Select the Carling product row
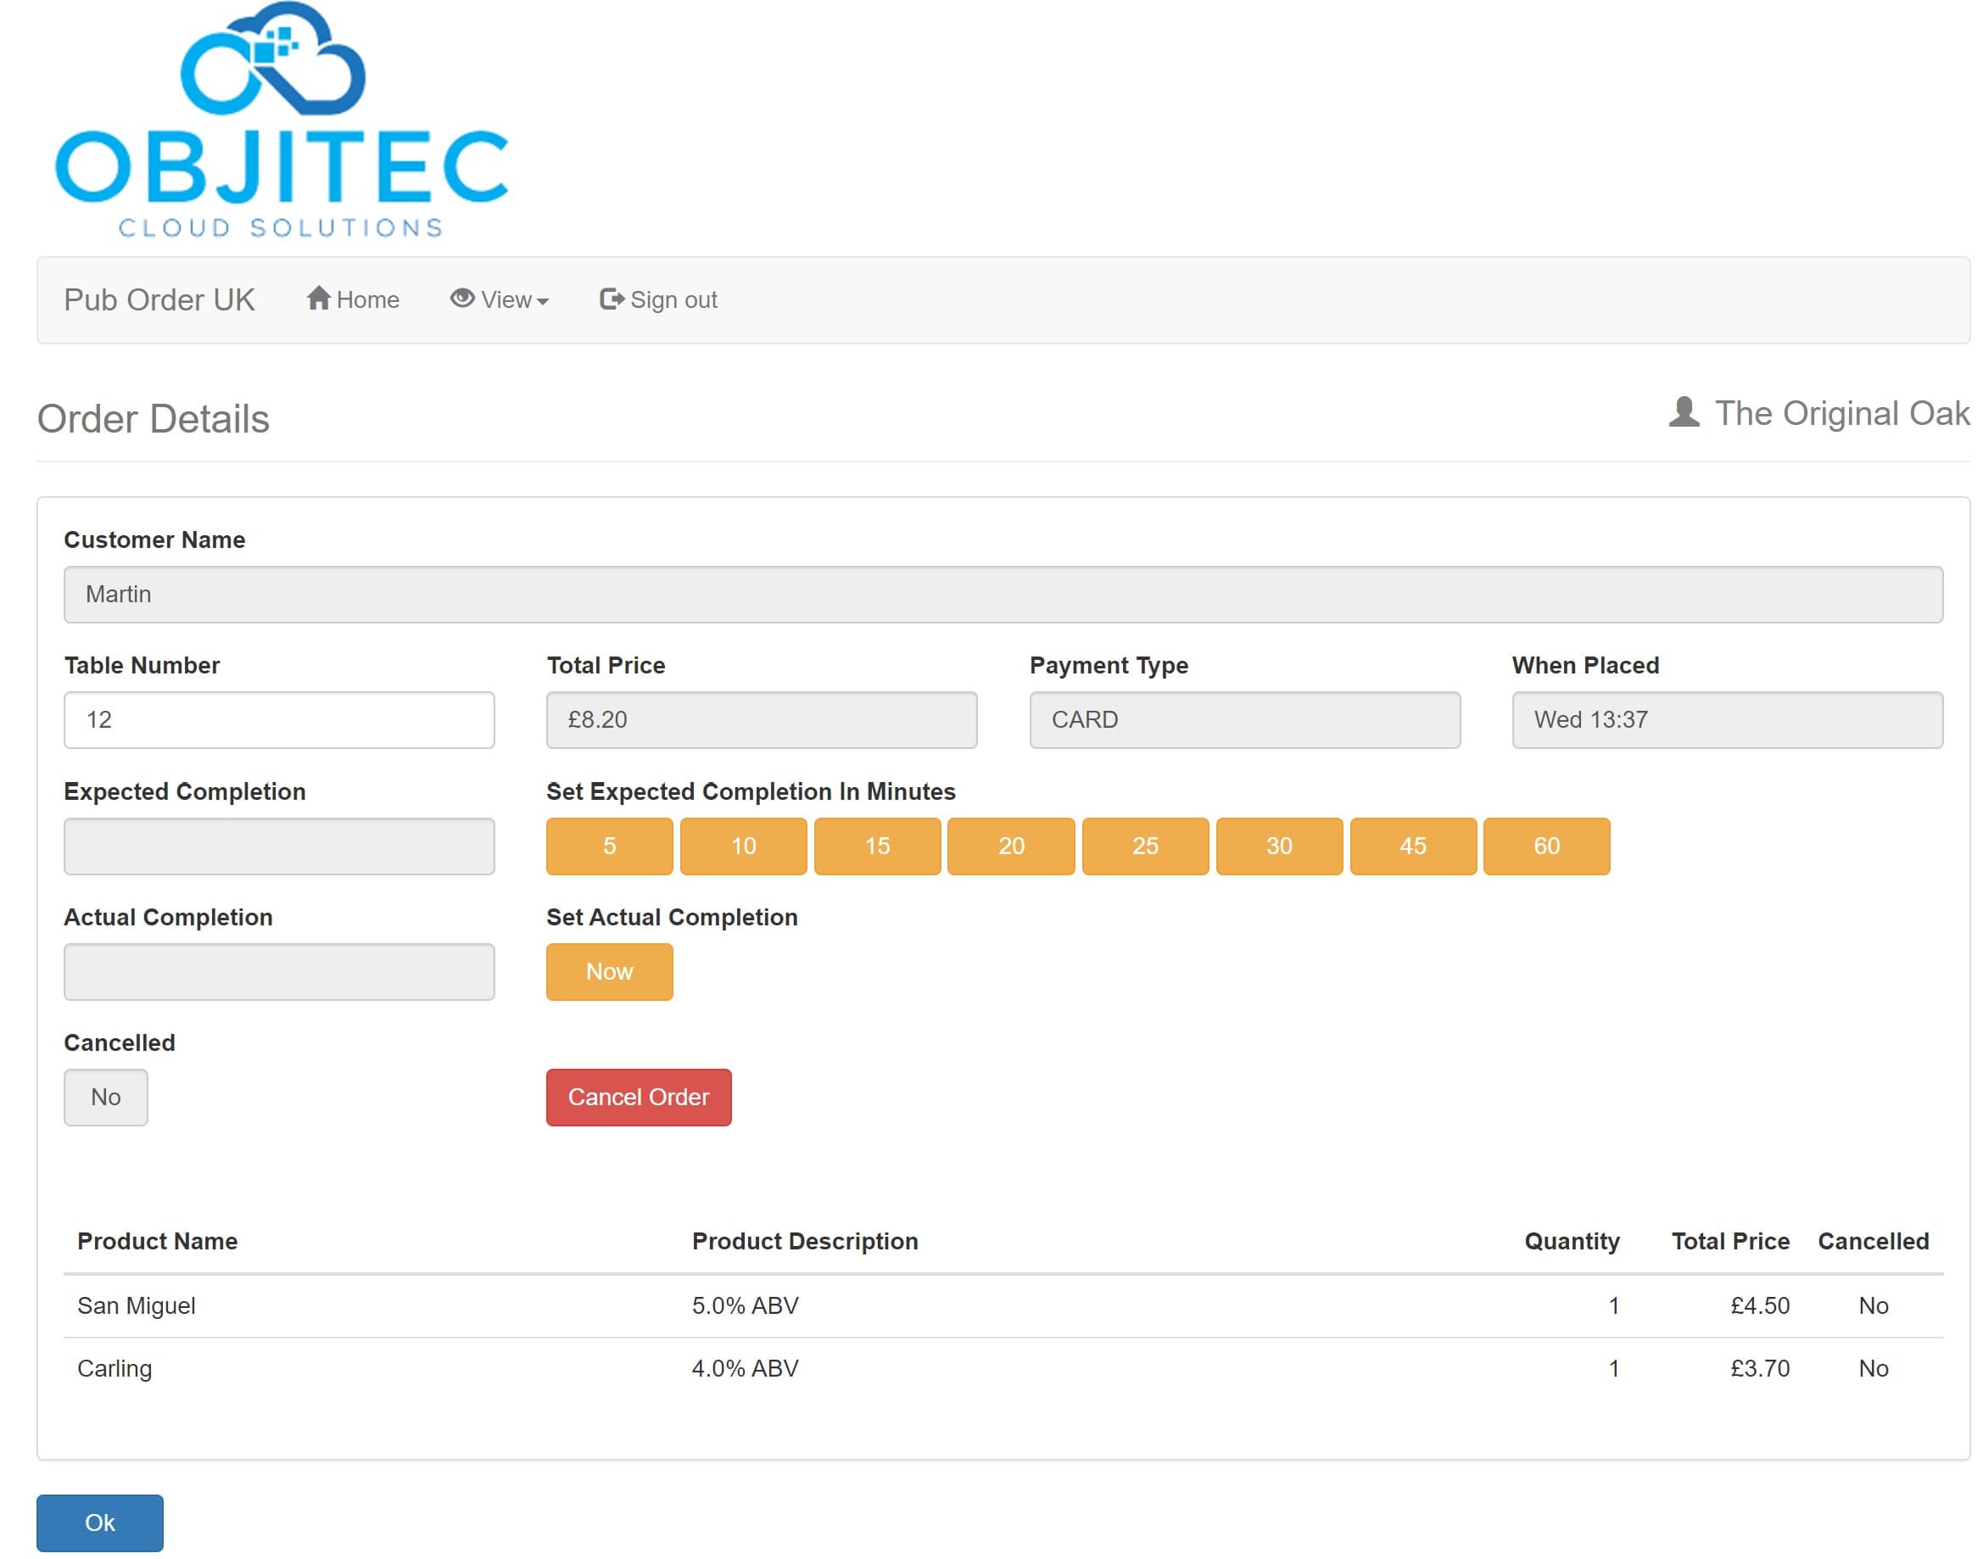 tap(1004, 1370)
